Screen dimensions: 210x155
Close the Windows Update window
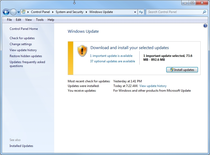pos(202,3)
